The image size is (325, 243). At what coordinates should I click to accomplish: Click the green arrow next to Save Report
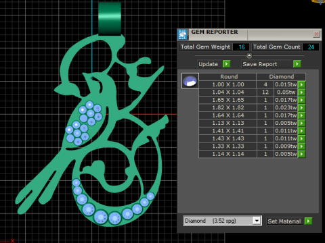pyautogui.click(x=297, y=64)
